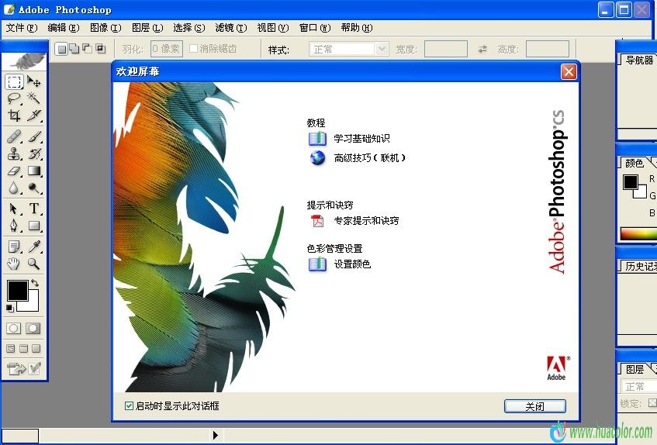The width and height of the screenshot is (657, 445).
Task: Click the 关闭 button in welcome dialog
Action: click(535, 406)
